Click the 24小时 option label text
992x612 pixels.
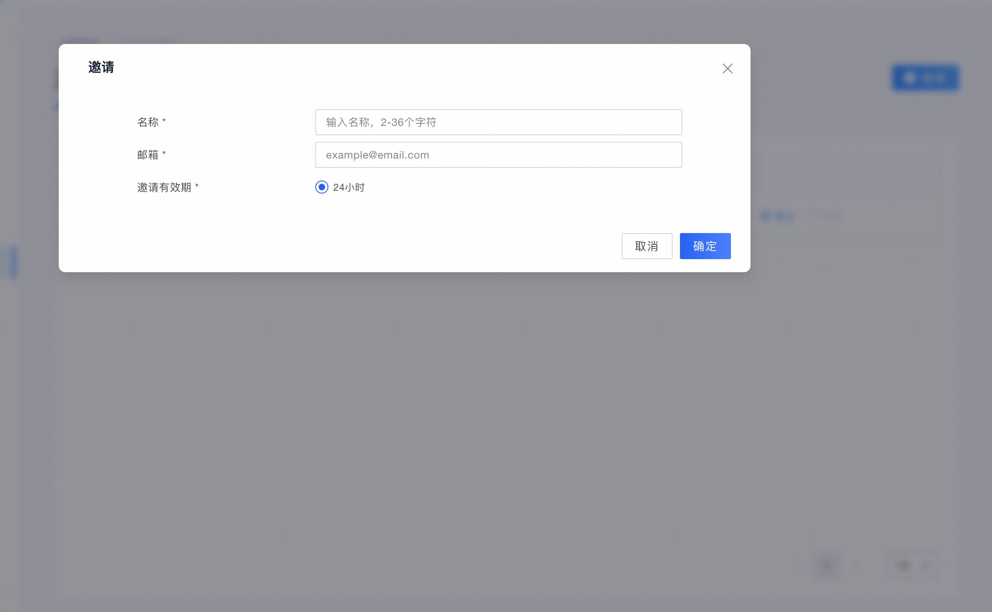349,187
